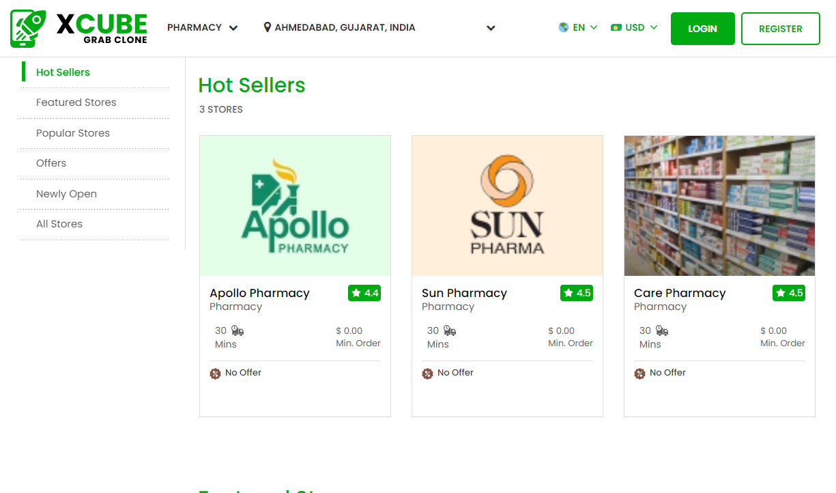Viewport: 836px width, 493px height.
Task: Click the star rating badge on Sun Pharmacy
Action: (577, 292)
